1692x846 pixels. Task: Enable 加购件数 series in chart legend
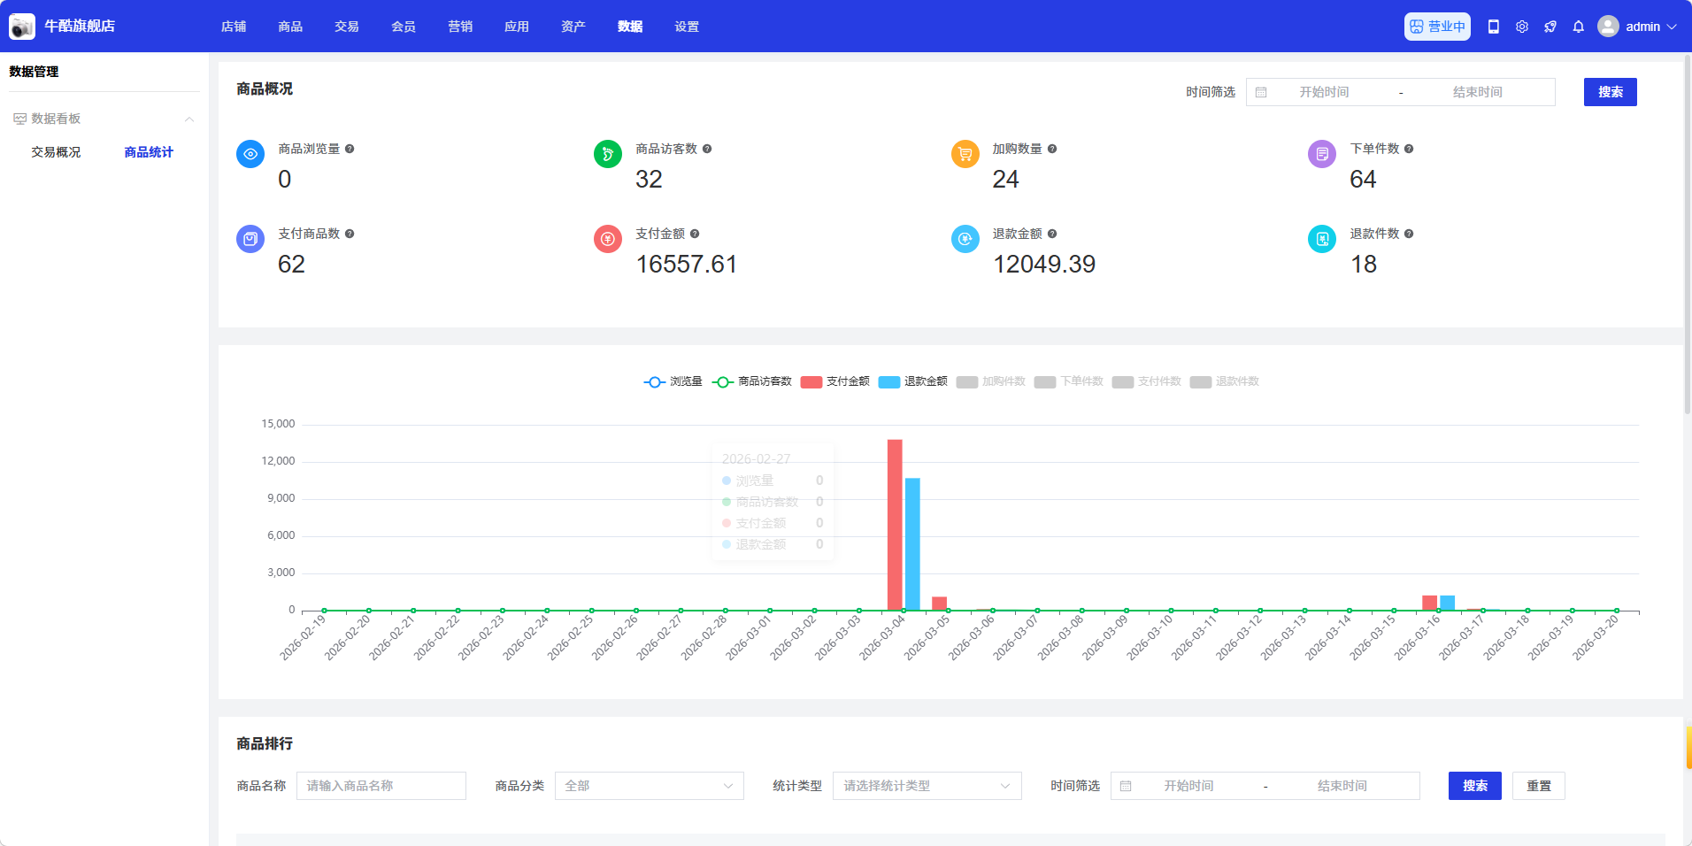click(x=991, y=381)
